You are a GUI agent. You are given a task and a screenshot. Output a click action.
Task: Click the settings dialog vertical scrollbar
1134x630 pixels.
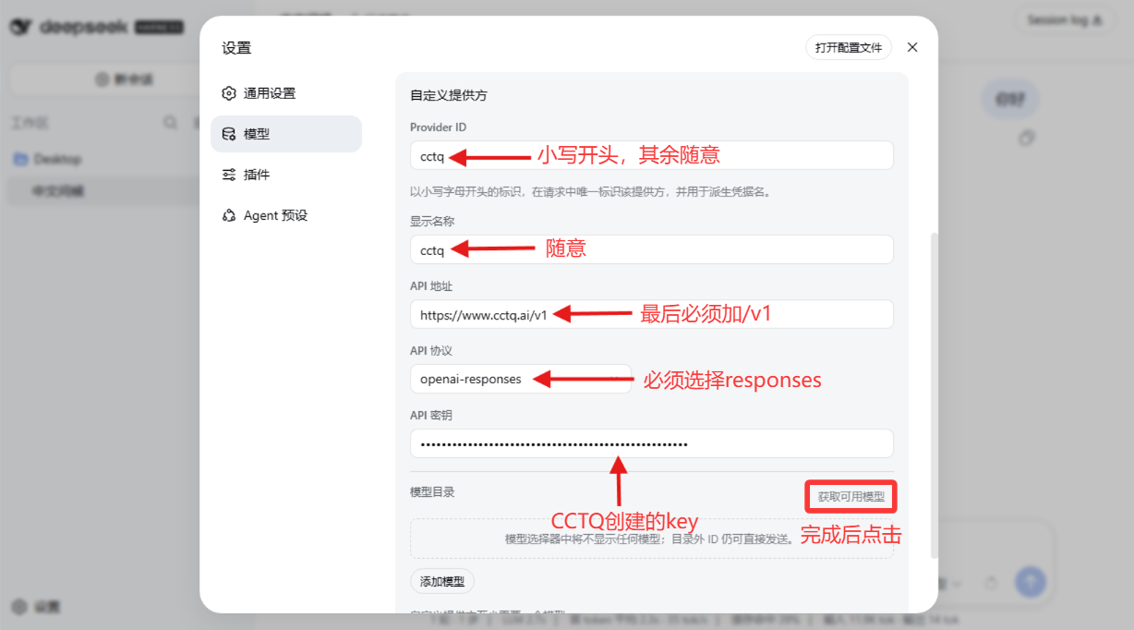(x=933, y=395)
